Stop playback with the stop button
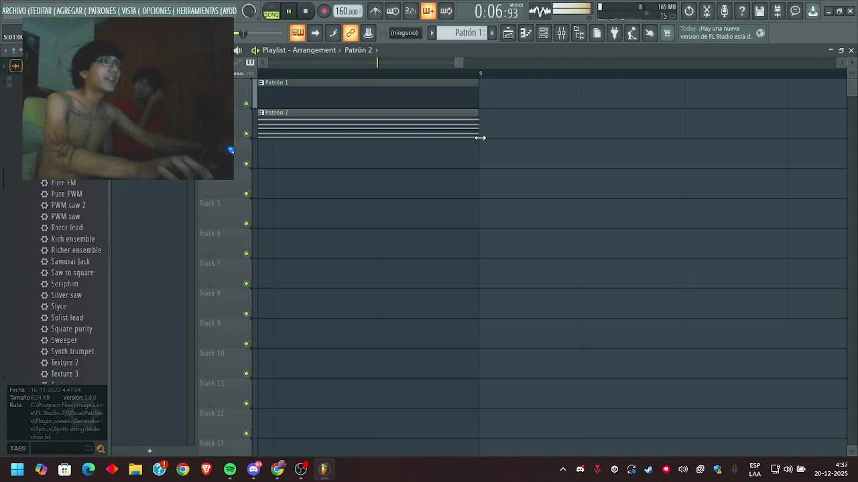 306,11
